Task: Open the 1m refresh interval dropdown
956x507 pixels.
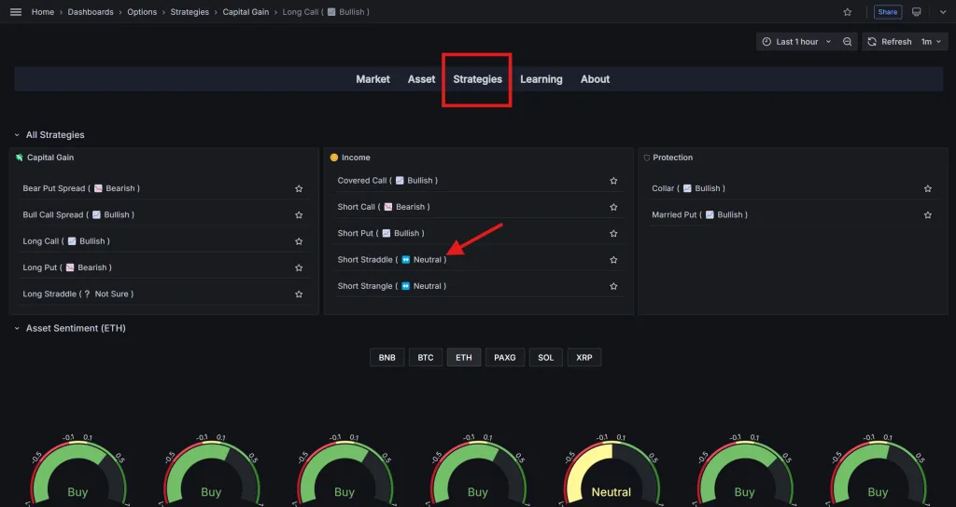Action: 933,42
